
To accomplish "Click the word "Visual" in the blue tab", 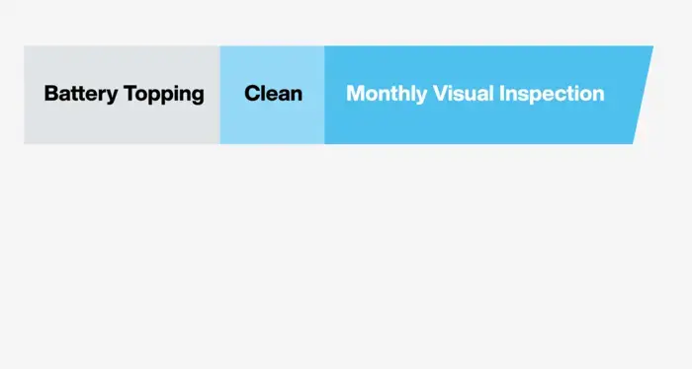I will pos(464,94).
